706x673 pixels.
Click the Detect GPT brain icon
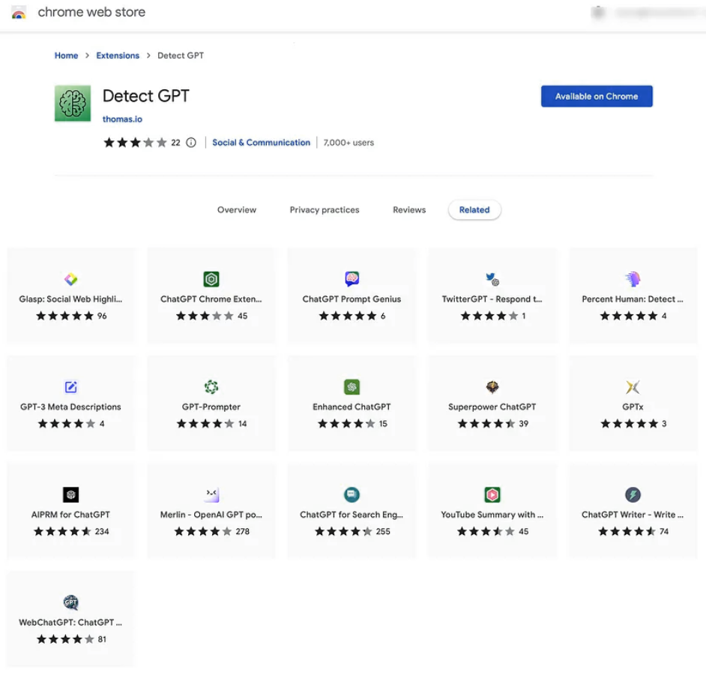[73, 104]
